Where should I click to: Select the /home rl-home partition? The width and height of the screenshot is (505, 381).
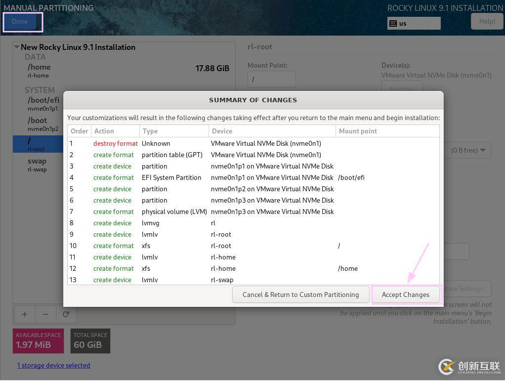click(x=124, y=71)
